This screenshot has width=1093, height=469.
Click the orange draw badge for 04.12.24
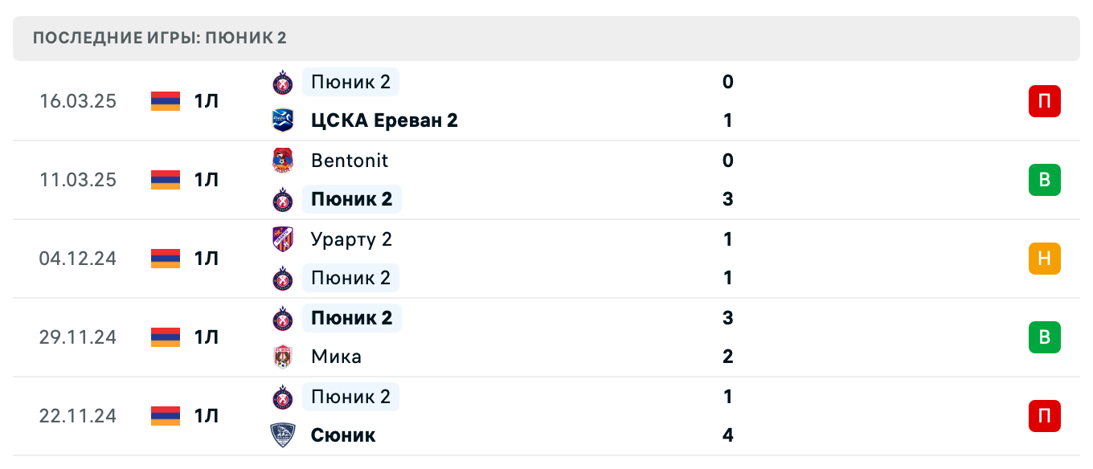coord(1044,259)
